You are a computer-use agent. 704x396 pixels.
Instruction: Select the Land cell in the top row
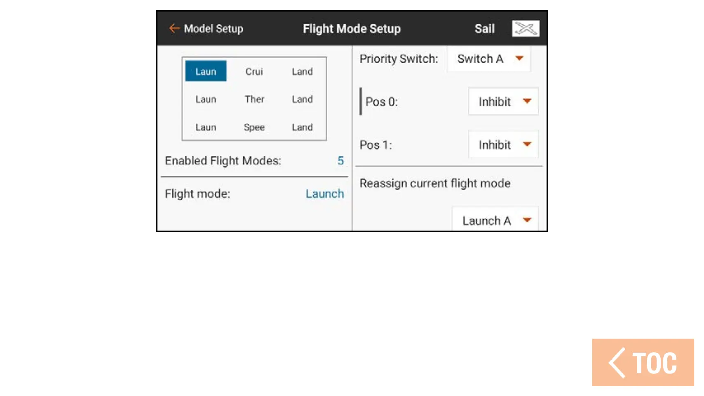click(302, 72)
